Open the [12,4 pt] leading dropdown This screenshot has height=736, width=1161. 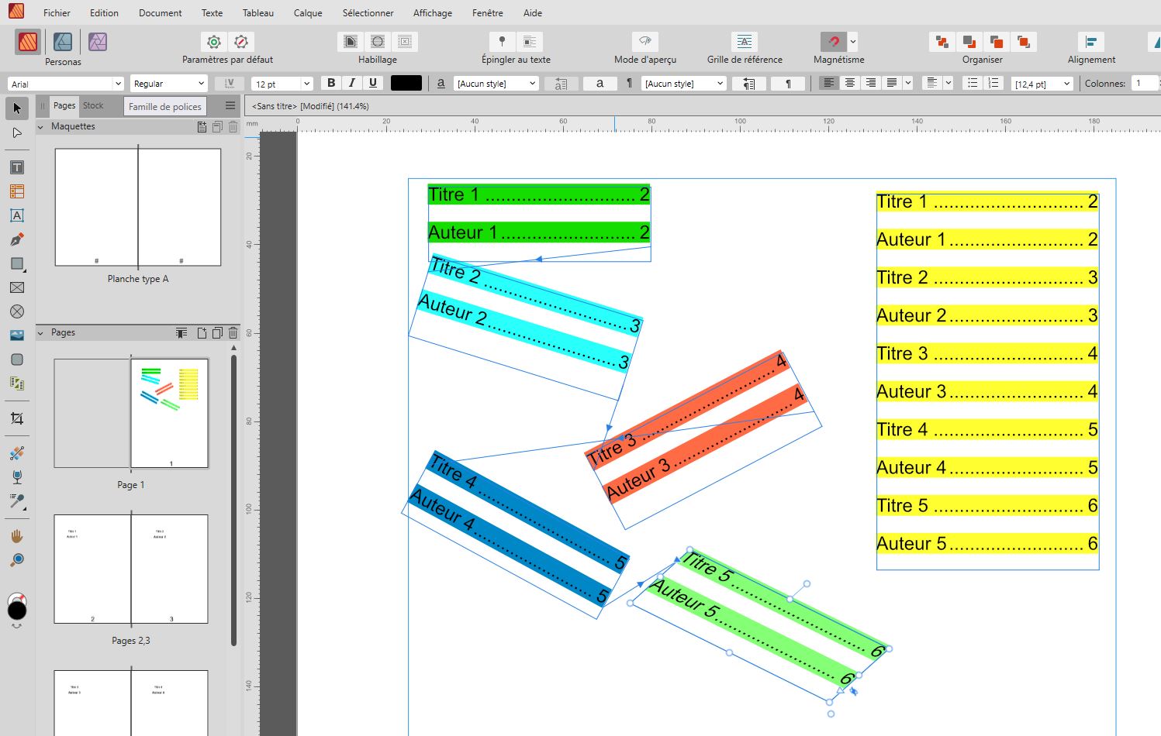coord(1067,84)
